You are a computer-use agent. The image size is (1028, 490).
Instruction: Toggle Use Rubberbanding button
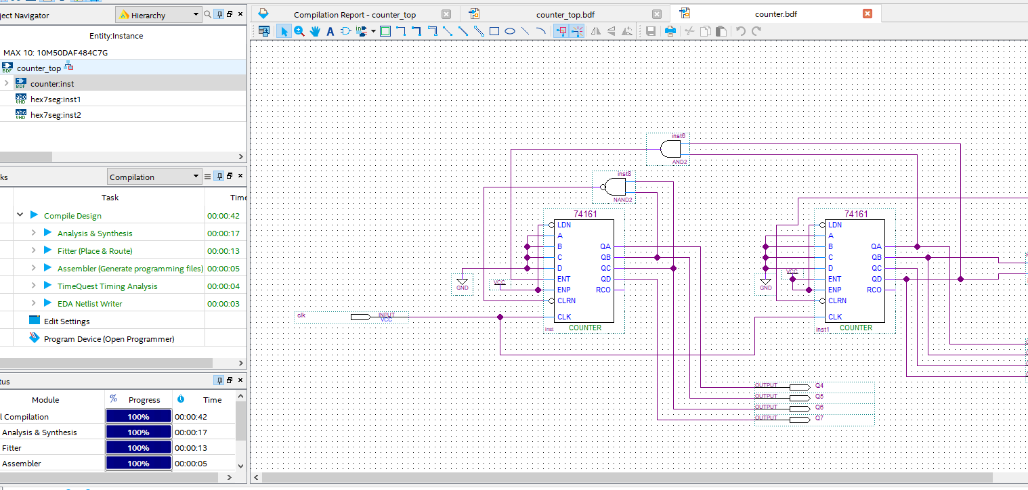(x=561, y=31)
